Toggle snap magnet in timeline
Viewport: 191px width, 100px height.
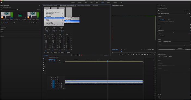52,61
